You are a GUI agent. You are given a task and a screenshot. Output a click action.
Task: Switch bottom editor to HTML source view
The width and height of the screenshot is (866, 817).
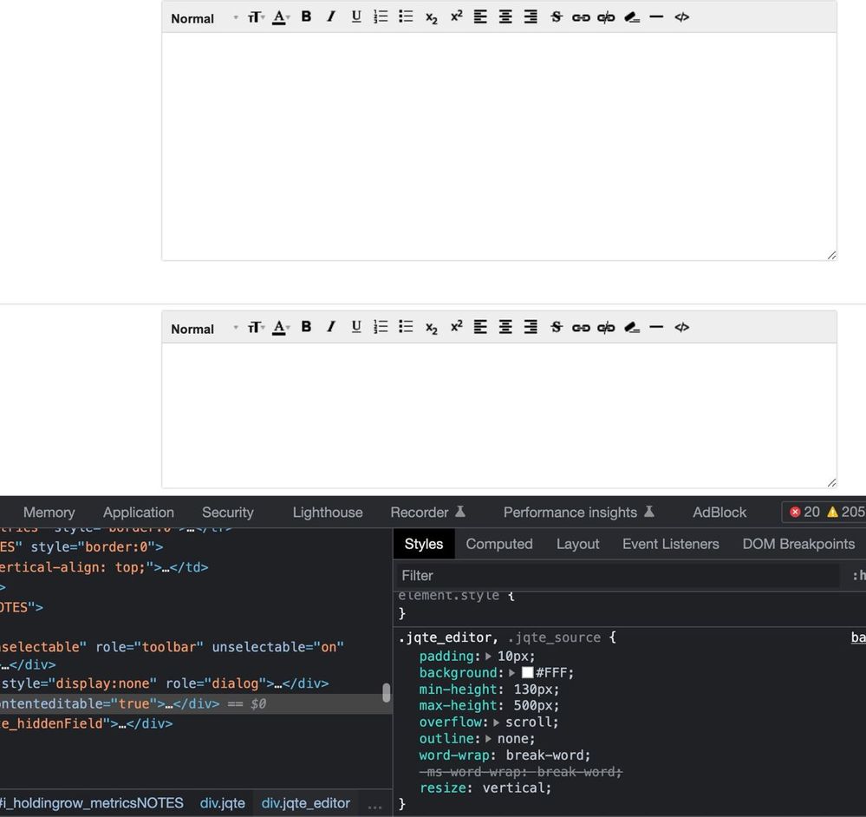681,327
